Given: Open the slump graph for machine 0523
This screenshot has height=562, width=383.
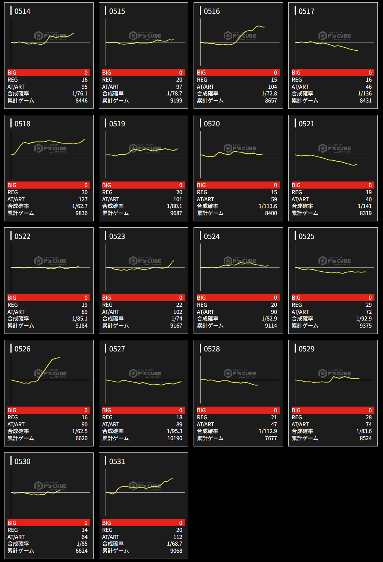Looking at the screenshot, I should pos(145,267).
